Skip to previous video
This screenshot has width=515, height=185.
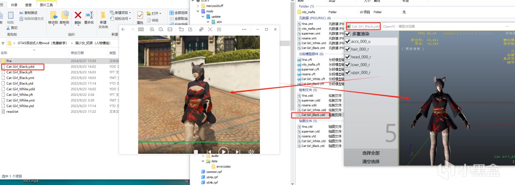coord(209,152)
